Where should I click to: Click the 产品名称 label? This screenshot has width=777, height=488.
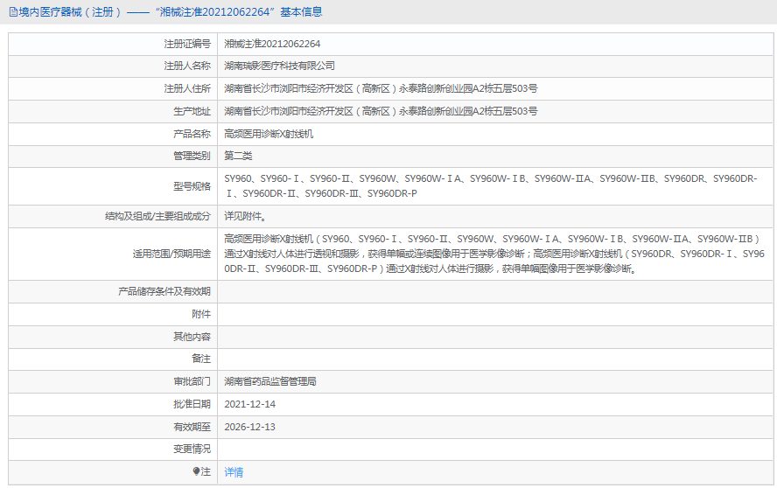pos(192,135)
